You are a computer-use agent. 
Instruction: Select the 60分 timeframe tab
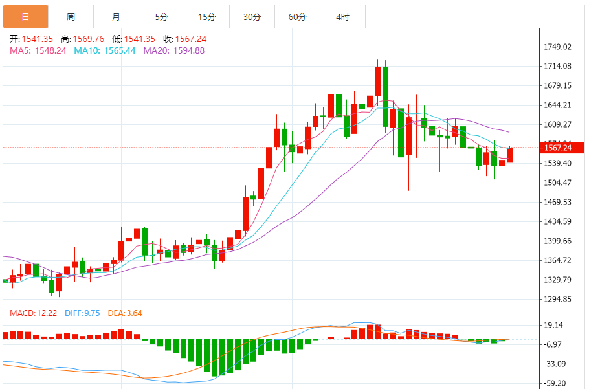coord(297,17)
